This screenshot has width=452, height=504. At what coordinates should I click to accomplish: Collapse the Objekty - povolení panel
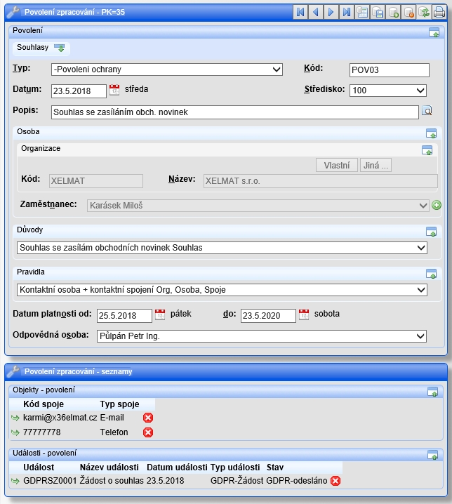[x=433, y=392]
